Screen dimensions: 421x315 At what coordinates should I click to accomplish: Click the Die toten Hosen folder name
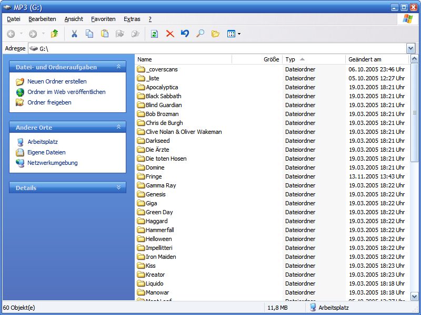click(x=166, y=159)
